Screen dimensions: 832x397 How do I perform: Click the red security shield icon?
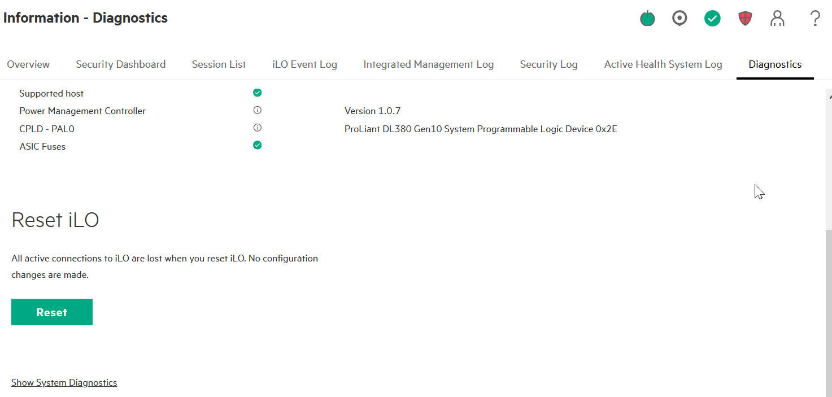point(745,19)
